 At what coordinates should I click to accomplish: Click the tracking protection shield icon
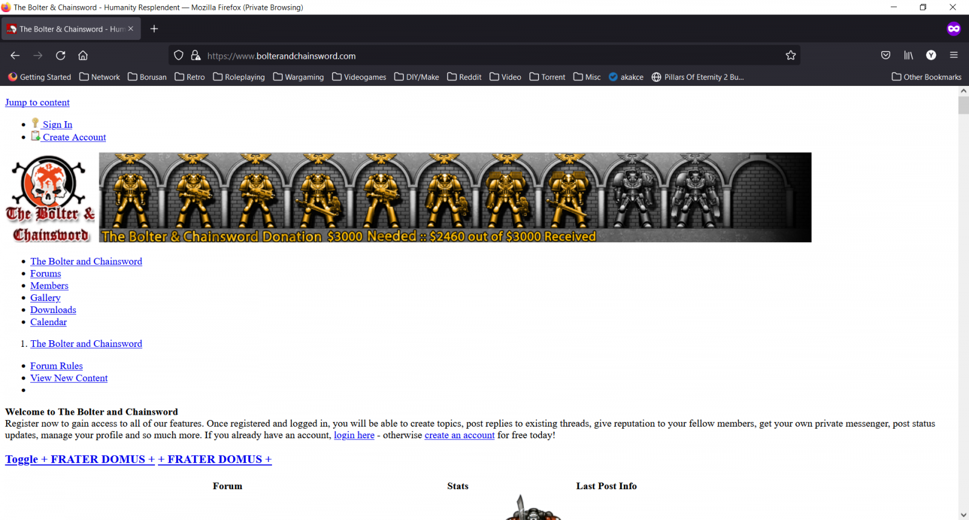click(179, 56)
